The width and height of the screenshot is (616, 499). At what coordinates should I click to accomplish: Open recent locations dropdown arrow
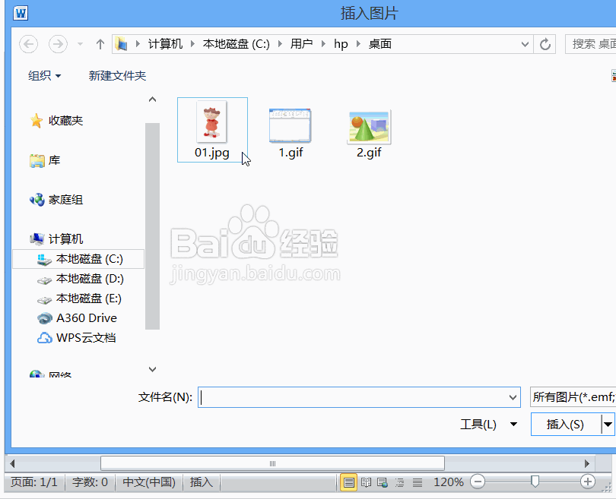pos(80,44)
